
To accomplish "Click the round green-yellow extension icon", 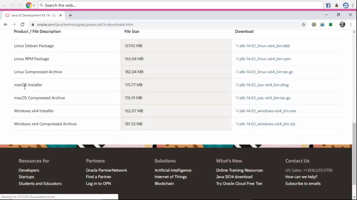I will coord(314,24).
